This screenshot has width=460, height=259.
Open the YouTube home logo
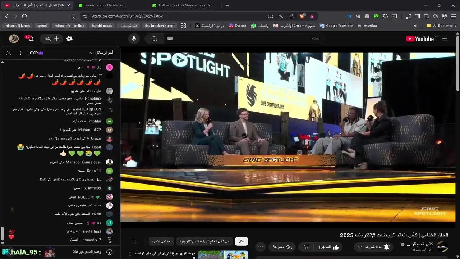point(420,39)
